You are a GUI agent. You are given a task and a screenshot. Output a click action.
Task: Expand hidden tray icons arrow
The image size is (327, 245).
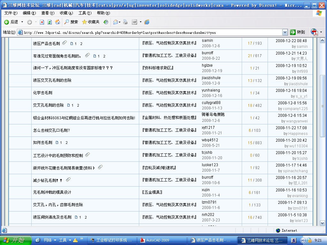point(303,241)
